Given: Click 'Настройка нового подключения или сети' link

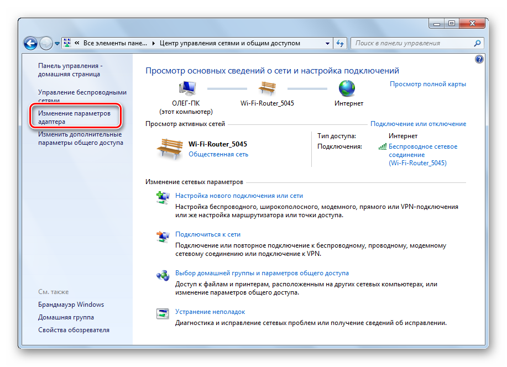Looking at the screenshot, I should (239, 196).
